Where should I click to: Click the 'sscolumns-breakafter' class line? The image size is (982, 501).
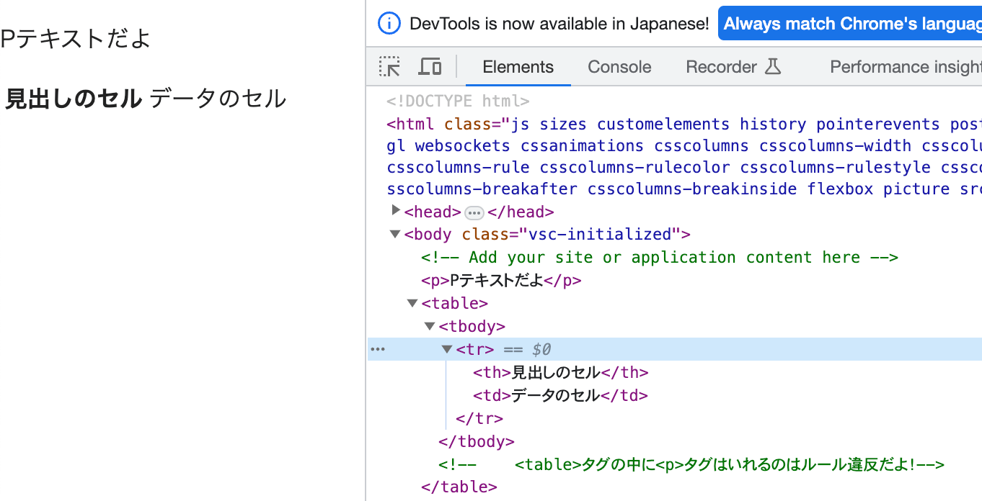point(684,189)
